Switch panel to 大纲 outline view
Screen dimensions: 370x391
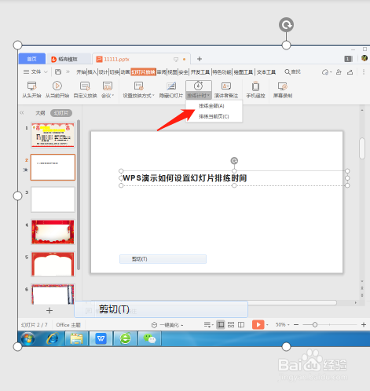[40, 113]
